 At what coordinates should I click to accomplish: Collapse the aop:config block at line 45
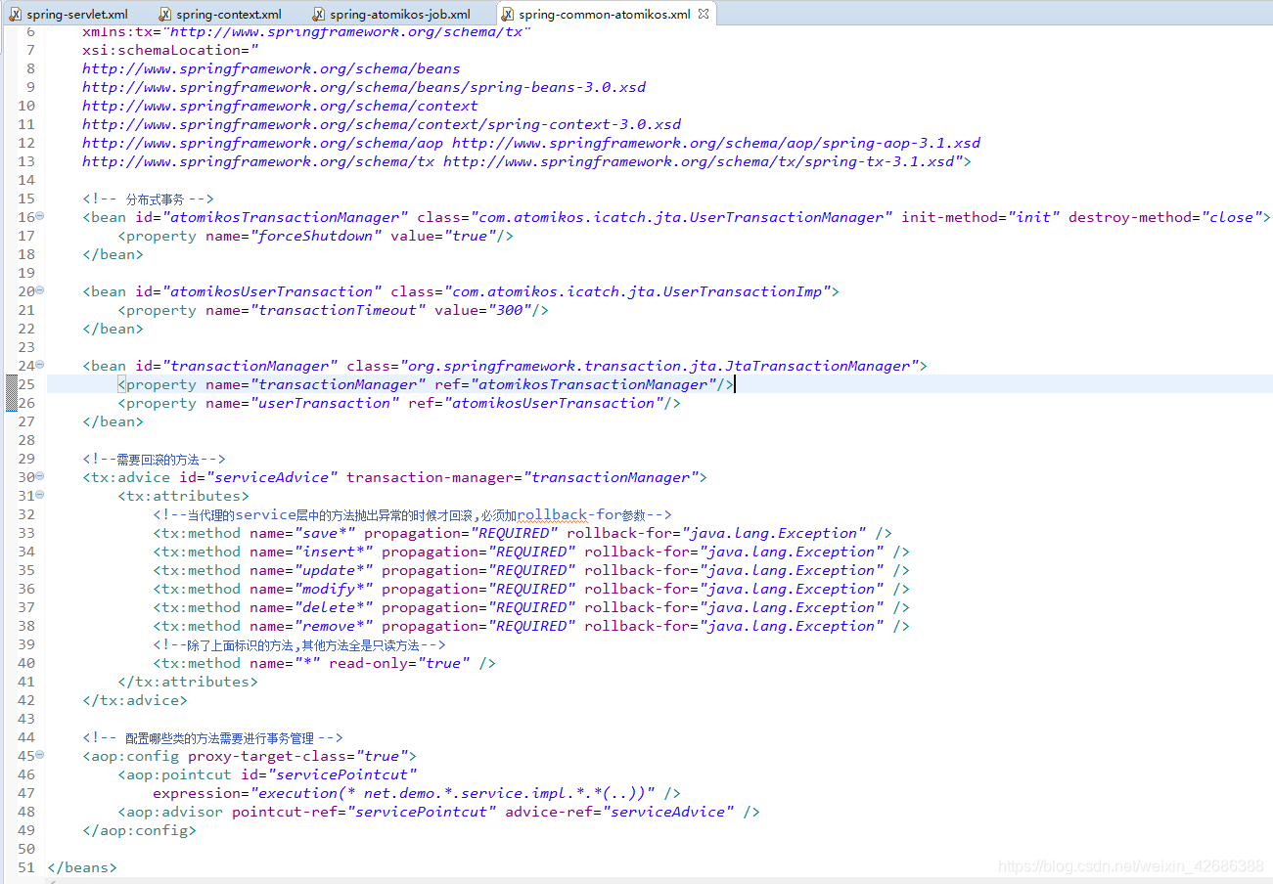(x=40, y=756)
